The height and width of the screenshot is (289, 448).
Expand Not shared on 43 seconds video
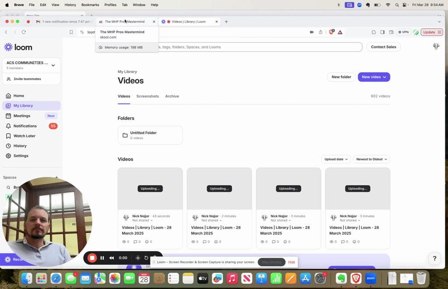point(142,220)
